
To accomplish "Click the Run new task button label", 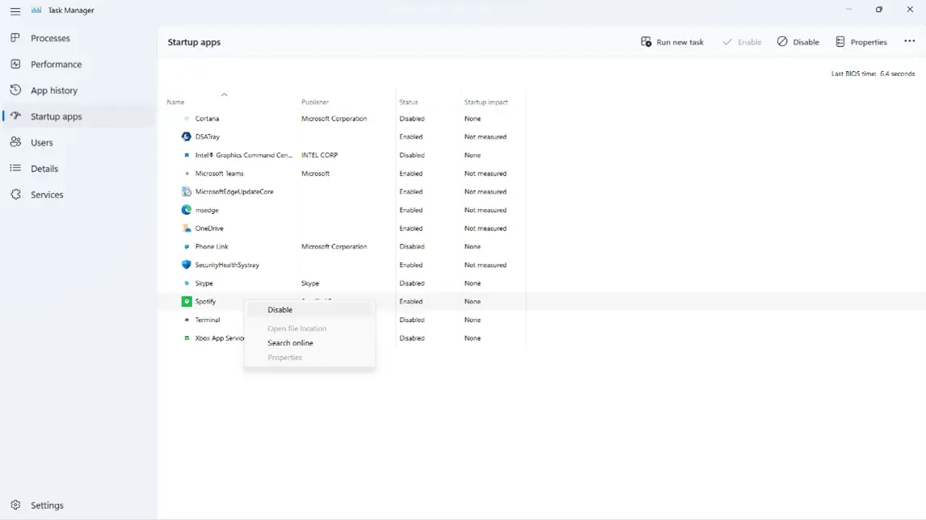I will 680,42.
